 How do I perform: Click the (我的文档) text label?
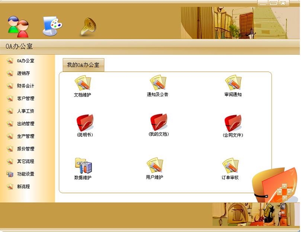tap(159, 134)
